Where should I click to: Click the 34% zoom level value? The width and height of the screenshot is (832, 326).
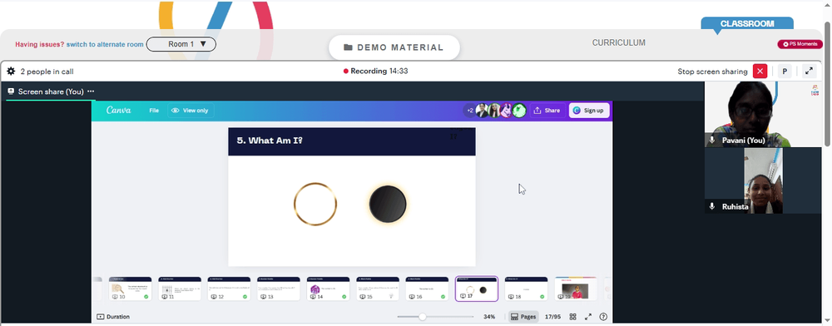click(x=489, y=317)
